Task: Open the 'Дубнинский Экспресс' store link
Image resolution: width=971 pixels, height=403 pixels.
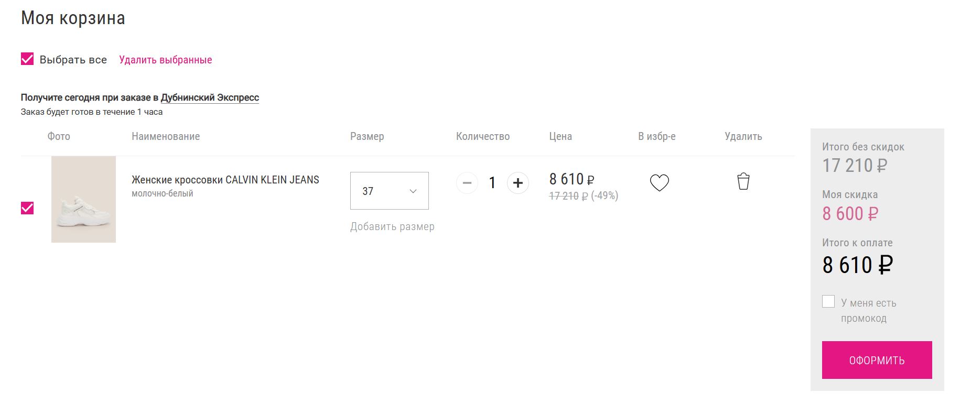Action: pos(210,97)
